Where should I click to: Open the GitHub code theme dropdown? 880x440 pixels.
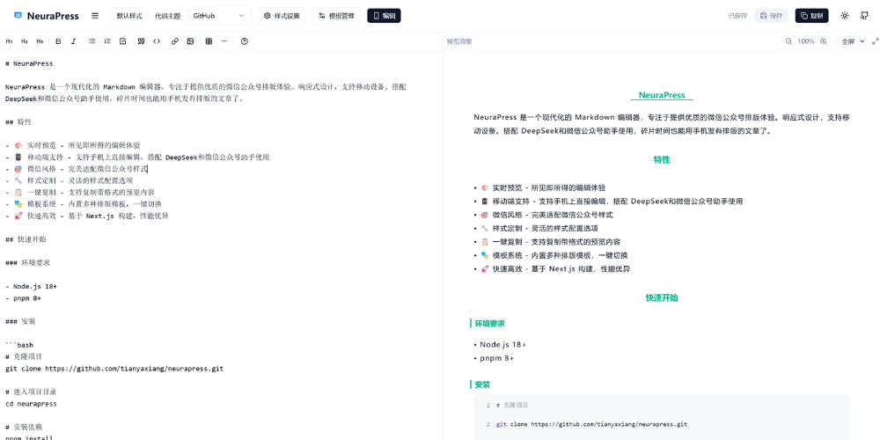point(219,16)
